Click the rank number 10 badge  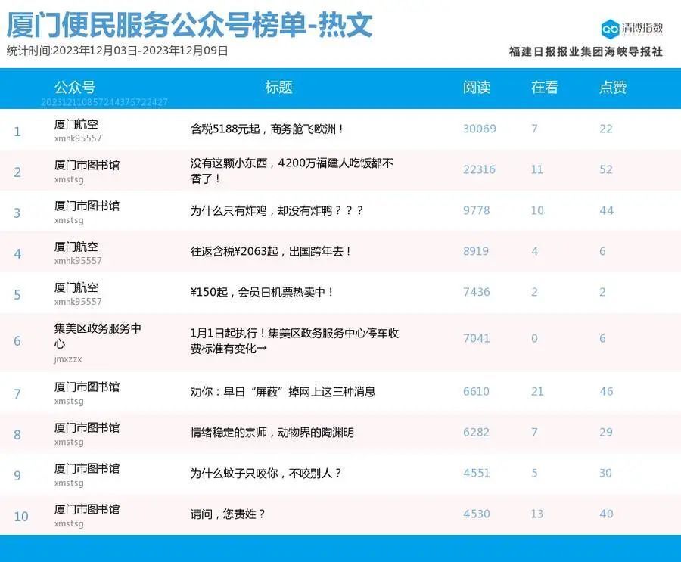click(21, 514)
